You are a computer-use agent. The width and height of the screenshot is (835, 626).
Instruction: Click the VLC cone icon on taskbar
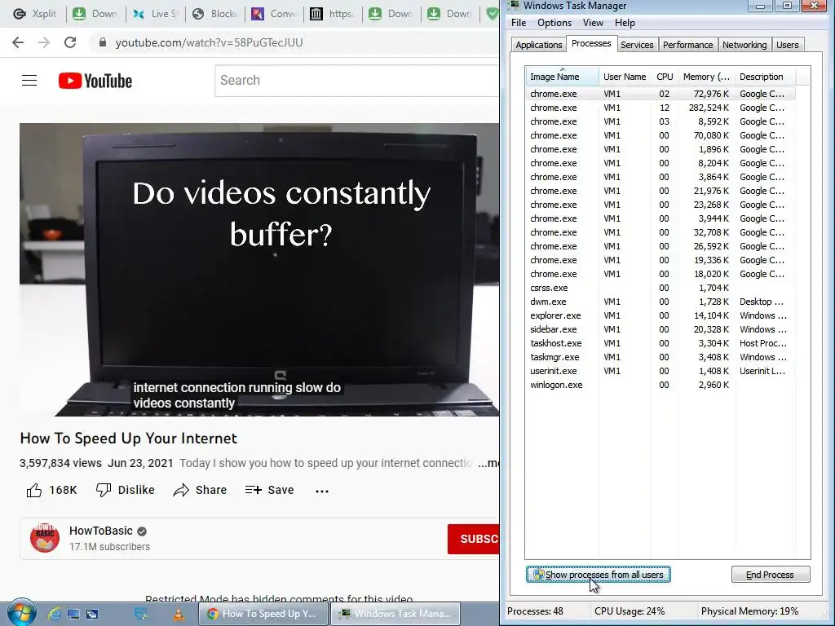point(179,614)
